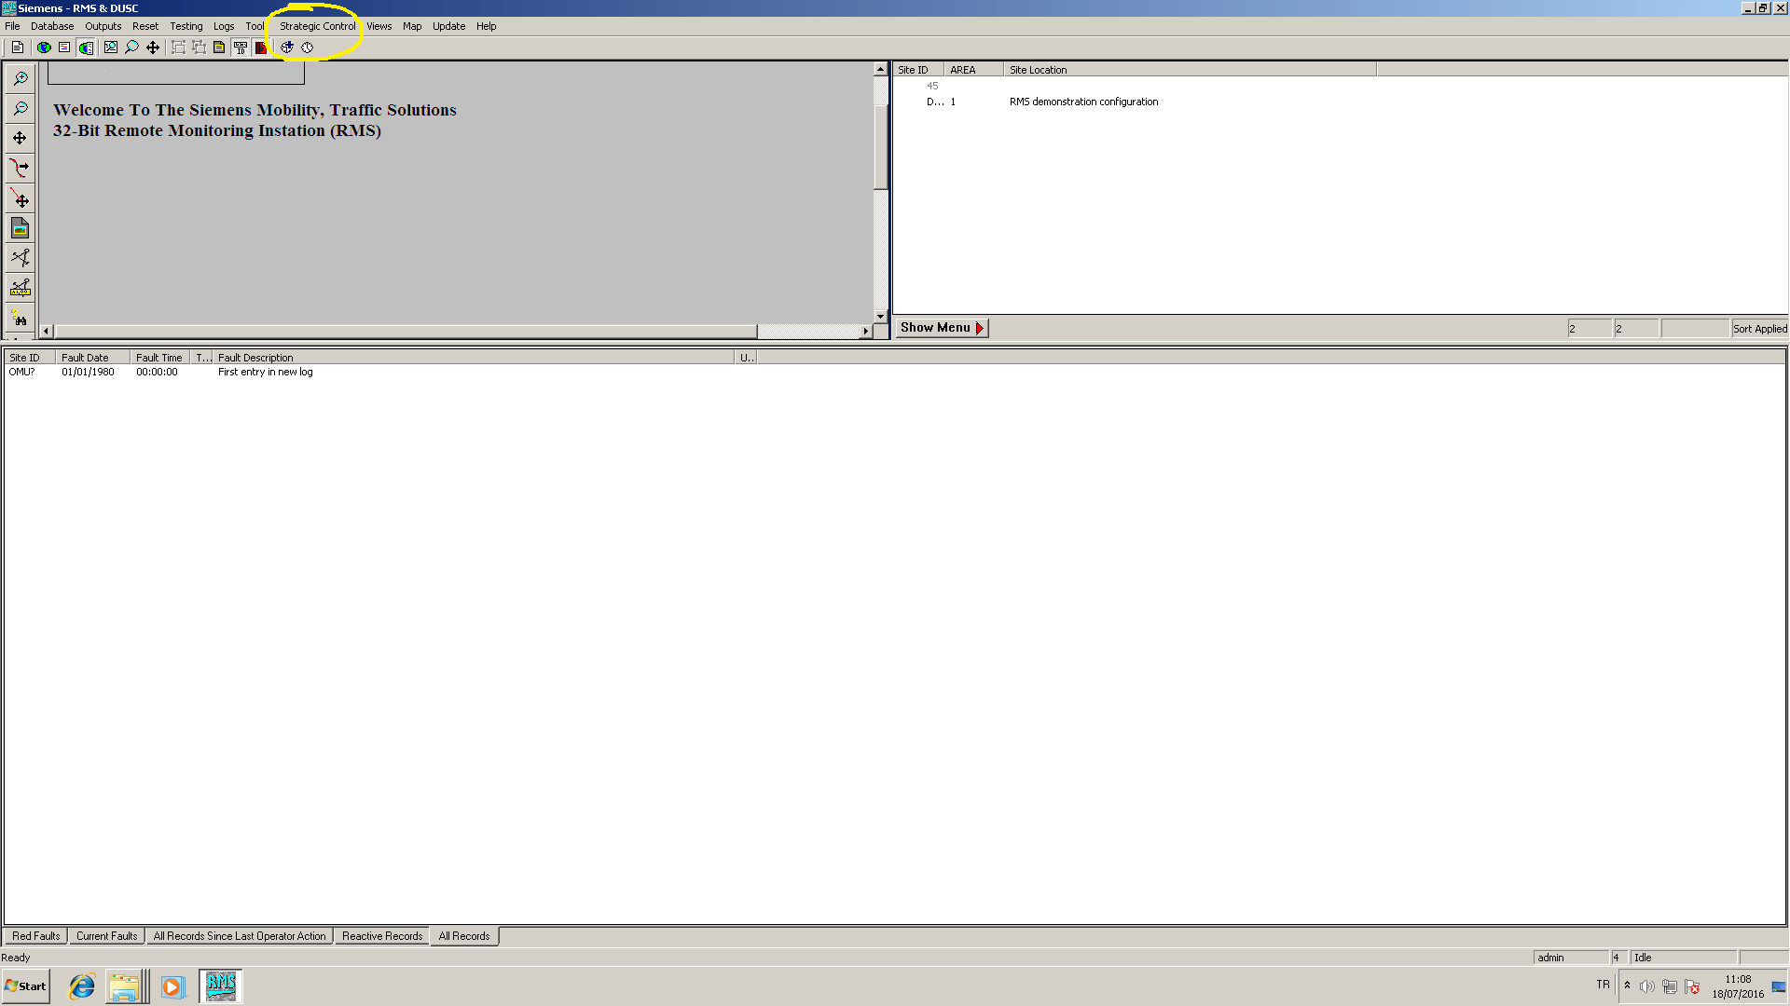Open the globe map view toolbar icon

pos(44,48)
